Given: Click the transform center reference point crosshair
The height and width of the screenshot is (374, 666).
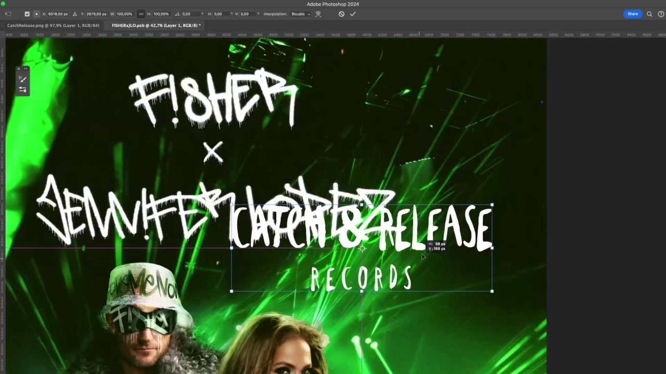Looking at the screenshot, I should (x=362, y=248).
